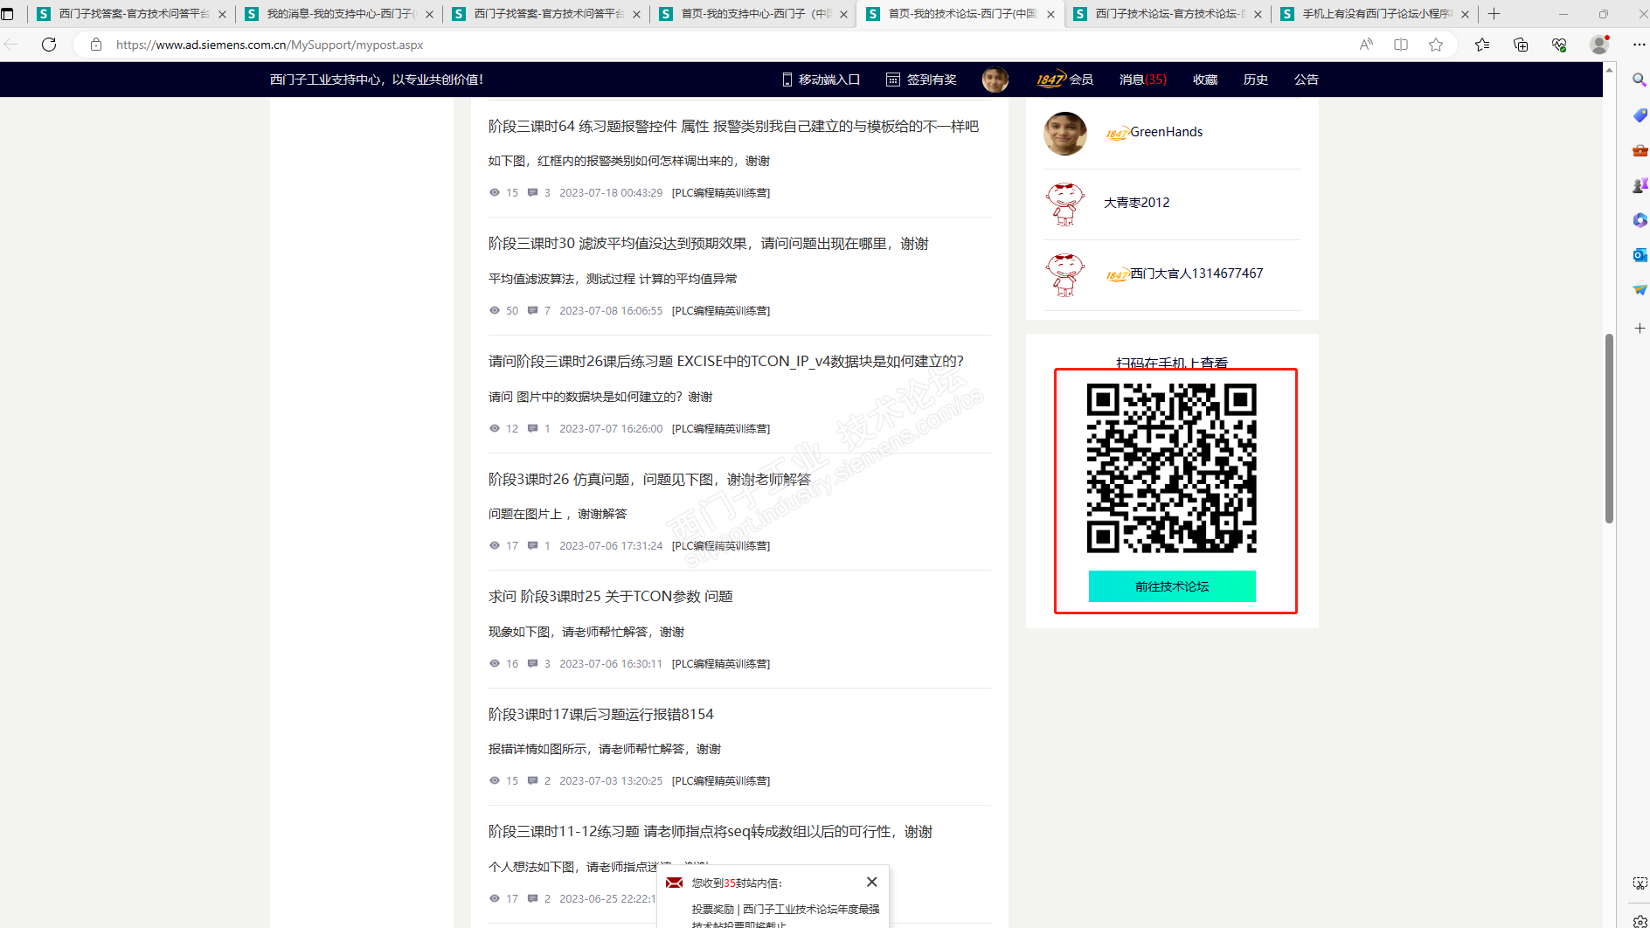Click the page vertical scrollbar thumb
This screenshot has width=1650, height=928.
pyautogui.click(x=1609, y=428)
